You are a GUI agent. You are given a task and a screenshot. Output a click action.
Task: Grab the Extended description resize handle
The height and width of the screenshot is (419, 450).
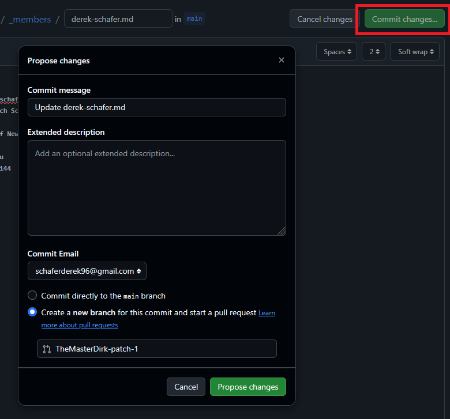click(x=282, y=231)
